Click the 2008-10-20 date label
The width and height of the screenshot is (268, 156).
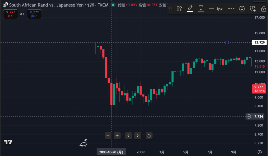[x=111, y=152]
